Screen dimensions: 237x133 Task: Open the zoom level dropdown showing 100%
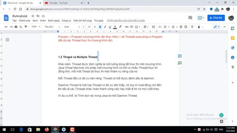coord(36,27)
